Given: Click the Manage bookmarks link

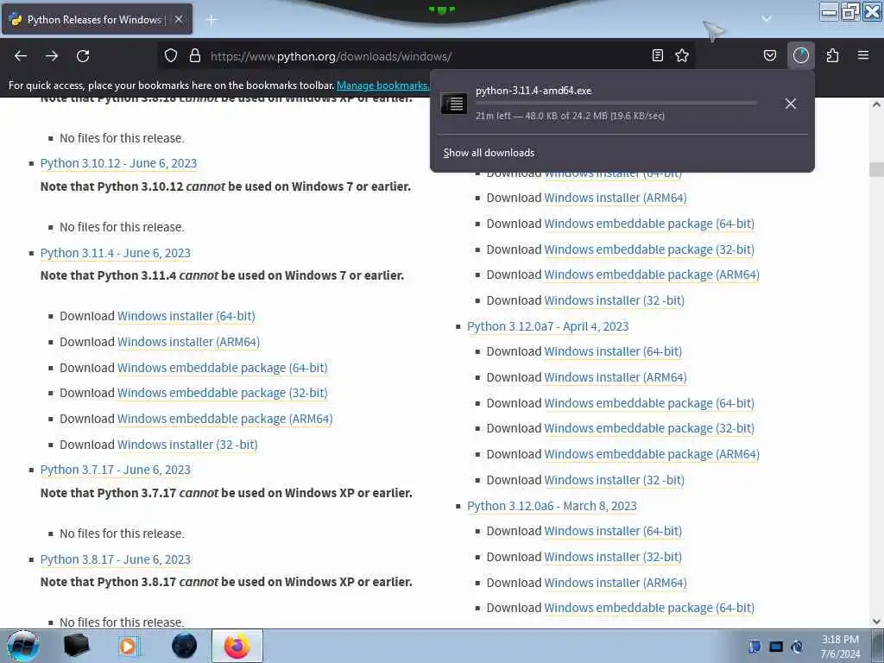Looking at the screenshot, I should point(382,85).
